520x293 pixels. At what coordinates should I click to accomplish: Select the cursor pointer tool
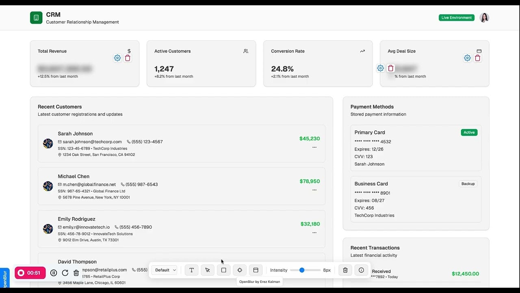pyautogui.click(x=208, y=270)
